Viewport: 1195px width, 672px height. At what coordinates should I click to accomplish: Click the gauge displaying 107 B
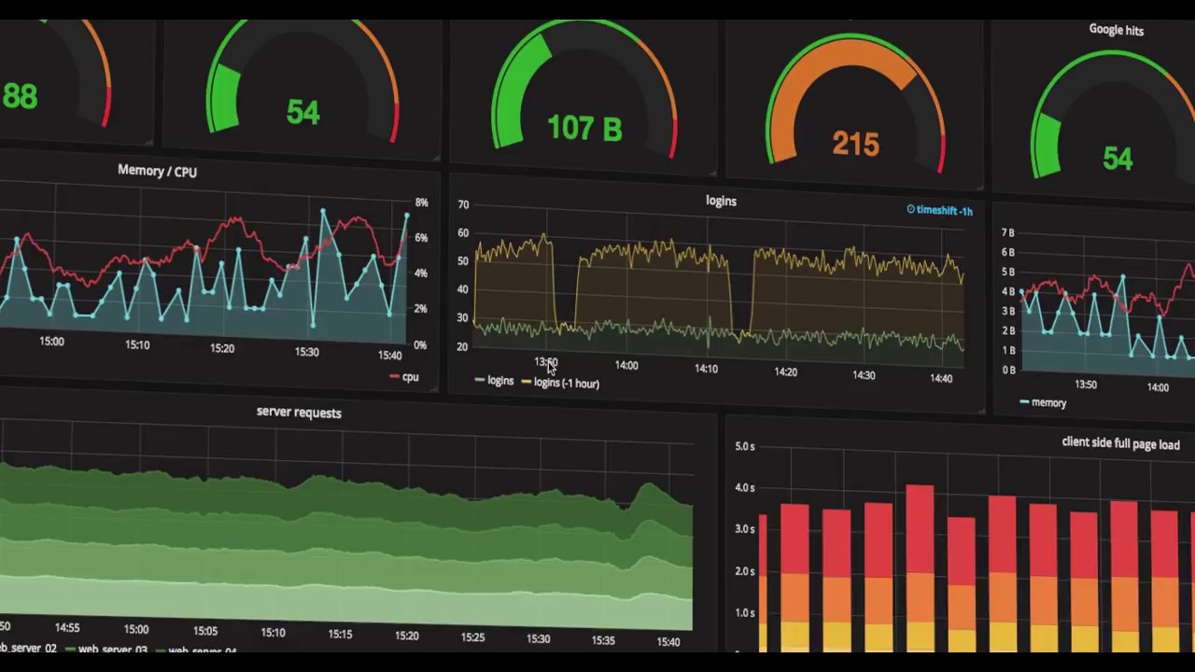tap(584, 126)
